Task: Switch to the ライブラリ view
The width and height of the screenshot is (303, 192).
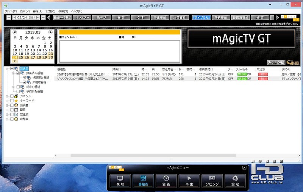Action: (x=201, y=17)
